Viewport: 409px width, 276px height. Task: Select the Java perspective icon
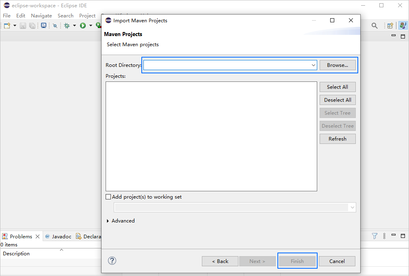pos(403,26)
